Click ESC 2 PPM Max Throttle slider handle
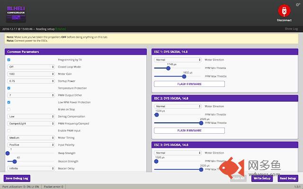This screenshot has width=303, height=189. (201, 123)
